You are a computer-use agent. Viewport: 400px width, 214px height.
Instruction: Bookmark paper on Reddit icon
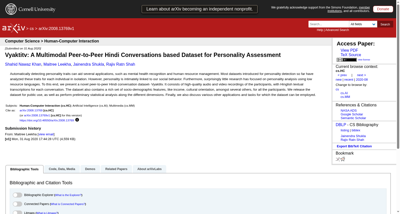(343, 159)
